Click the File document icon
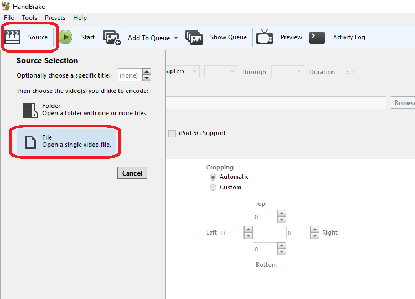 (30, 142)
